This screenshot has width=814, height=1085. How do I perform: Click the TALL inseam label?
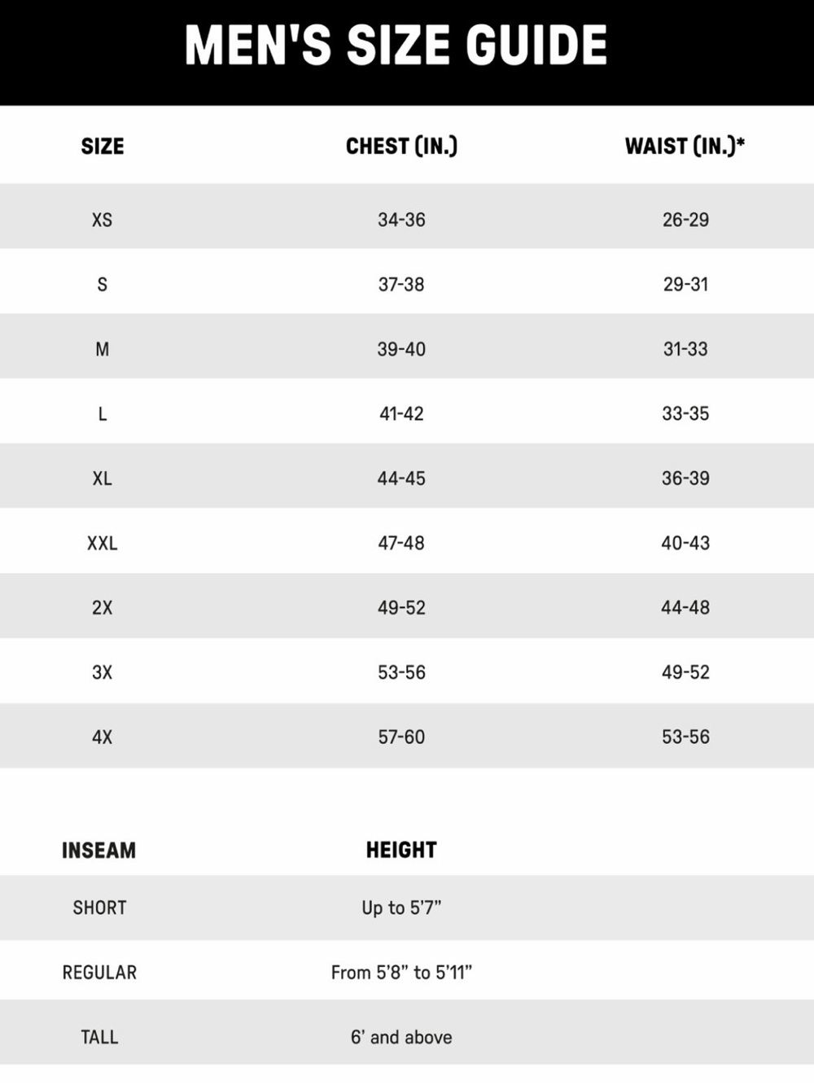click(99, 1037)
